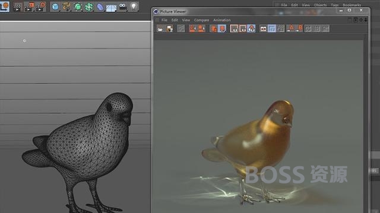Image resolution: width=380 pixels, height=213 pixels.
Task: Toggle the highlighted orange display icon
Action: pos(222,29)
